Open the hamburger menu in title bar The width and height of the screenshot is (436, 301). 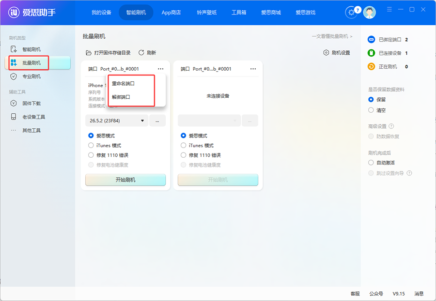(x=389, y=10)
